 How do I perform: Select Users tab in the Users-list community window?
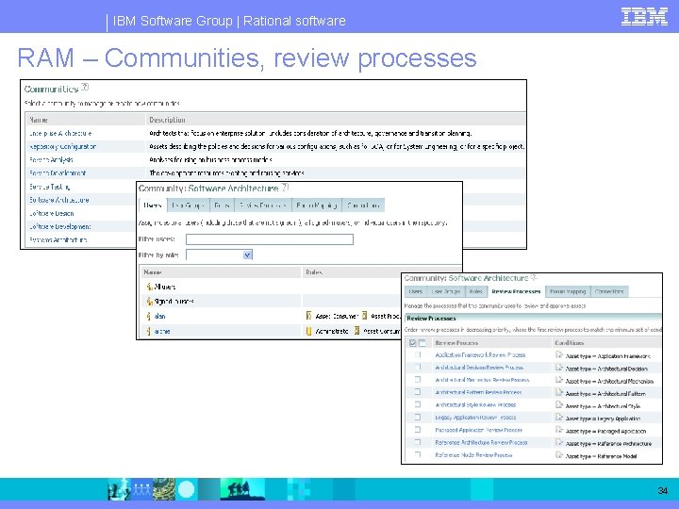point(153,205)
